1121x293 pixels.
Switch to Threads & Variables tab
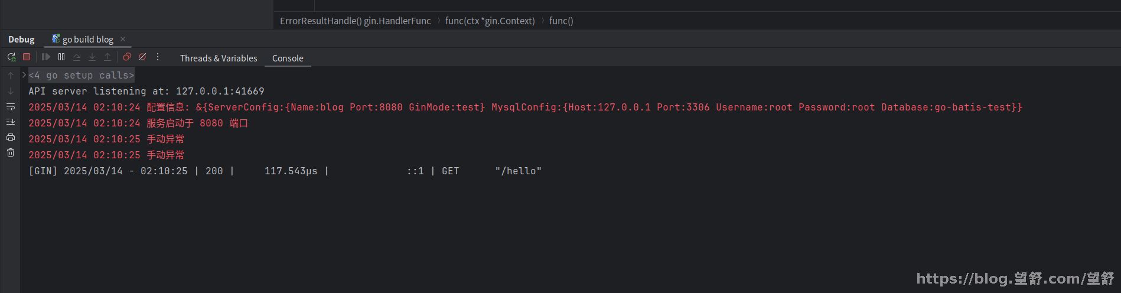(219, 58)
